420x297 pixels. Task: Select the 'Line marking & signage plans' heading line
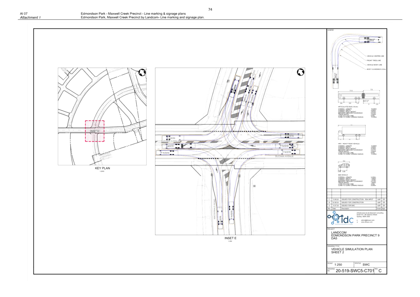133,14
